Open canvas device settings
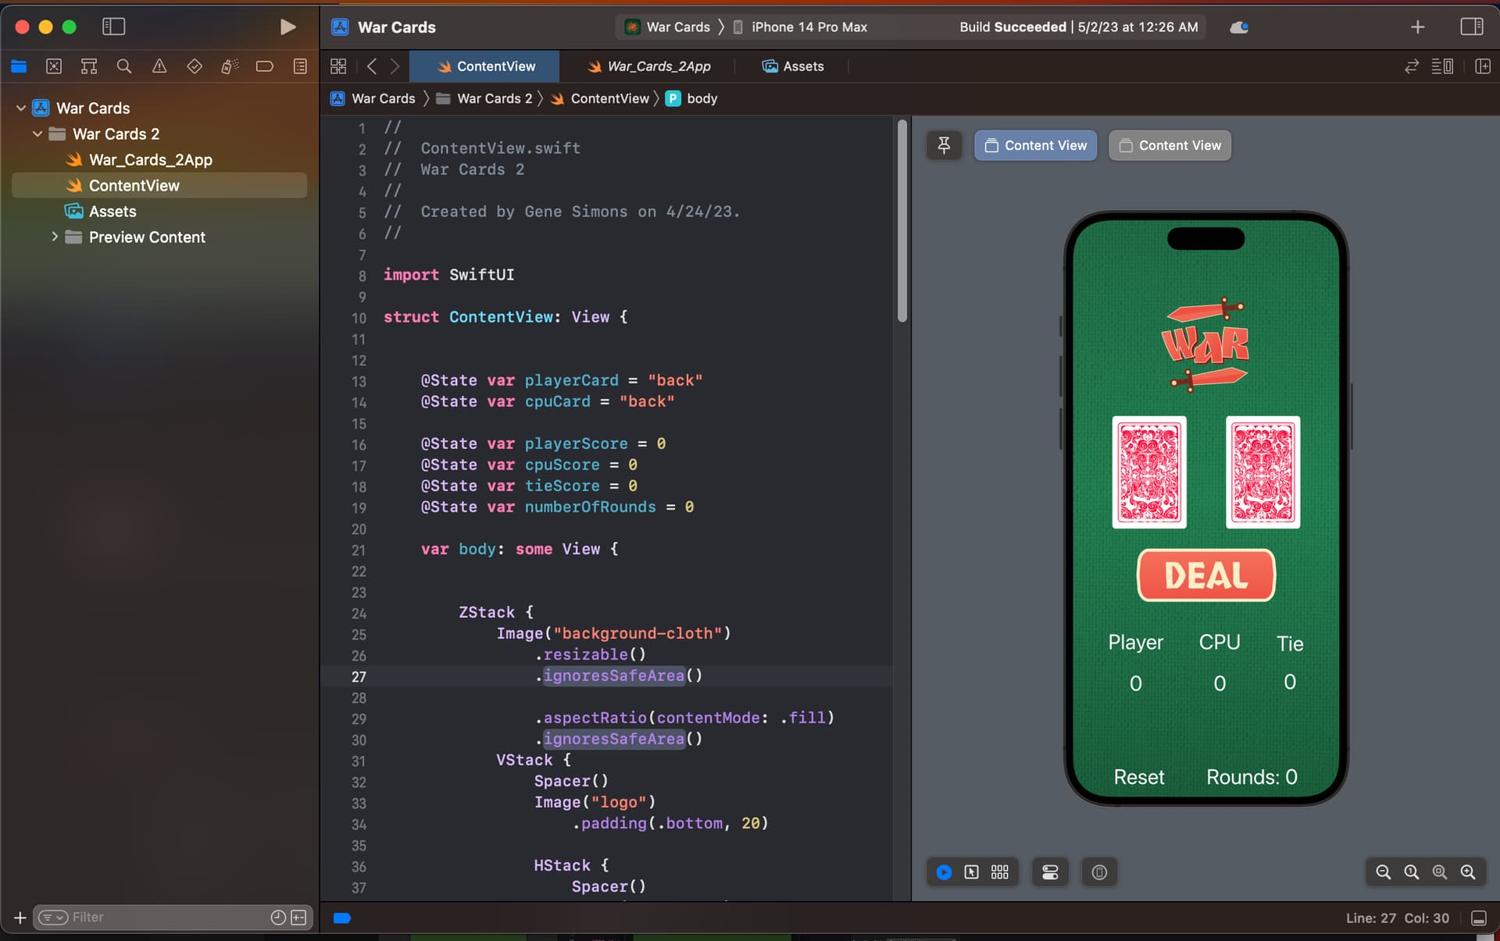The image size is (1500, 941). point(1050,872)
